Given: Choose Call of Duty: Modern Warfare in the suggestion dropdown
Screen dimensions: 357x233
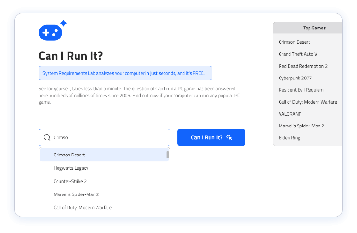Looking at the screenshot, I should [x=103, y=207].
